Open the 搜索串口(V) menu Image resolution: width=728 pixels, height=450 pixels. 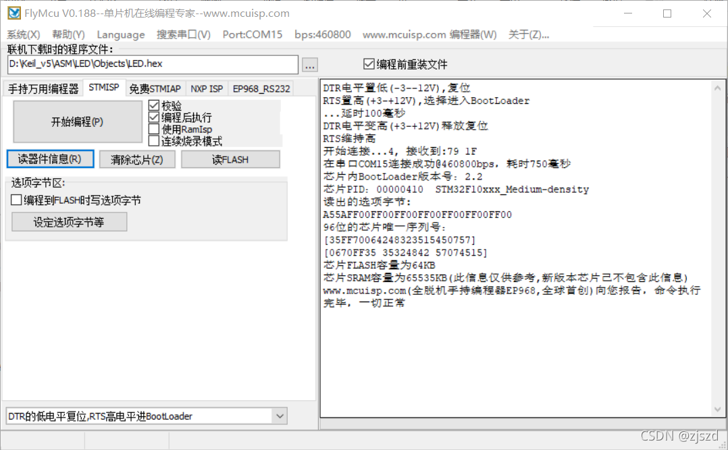pyautogui.click(x=184, y=35)
